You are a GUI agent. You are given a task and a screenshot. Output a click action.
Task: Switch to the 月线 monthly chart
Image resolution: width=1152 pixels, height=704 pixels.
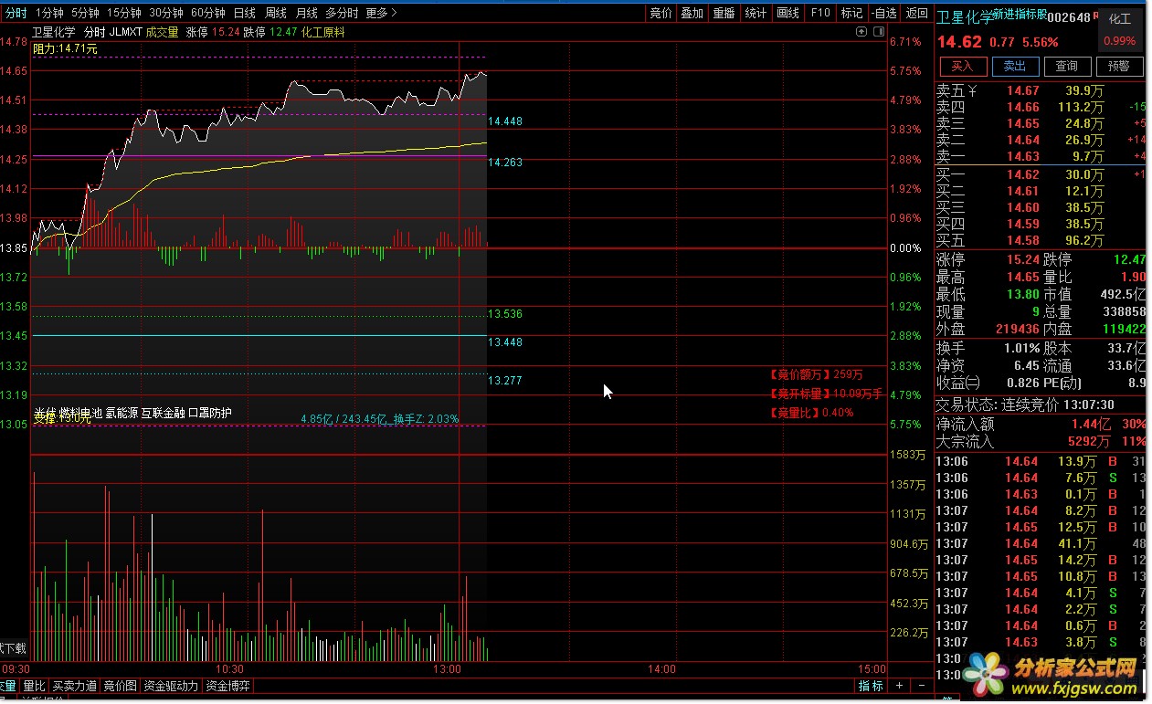click(307, 13)
